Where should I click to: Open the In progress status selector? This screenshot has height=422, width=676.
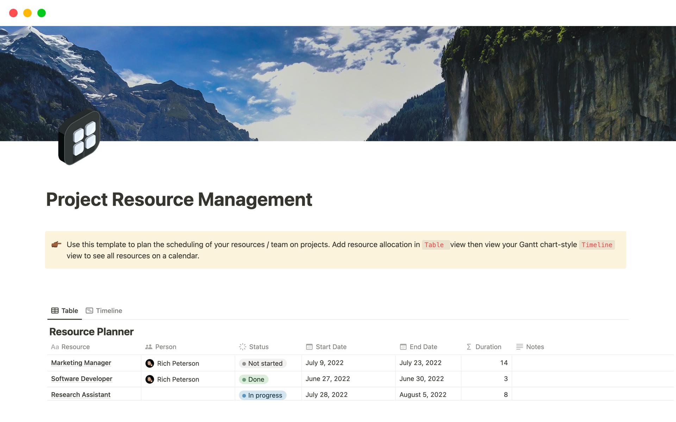click(263, 395)
